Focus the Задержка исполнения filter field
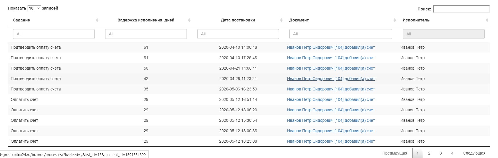The height and width of the screenshot is (158, 498). [x=146, y=34]
